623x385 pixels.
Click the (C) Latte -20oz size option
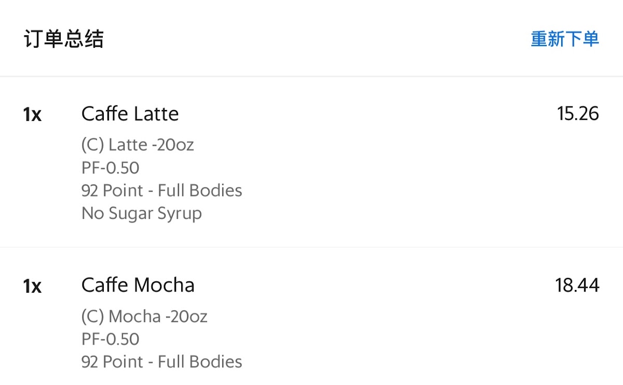tap(138, 145)
